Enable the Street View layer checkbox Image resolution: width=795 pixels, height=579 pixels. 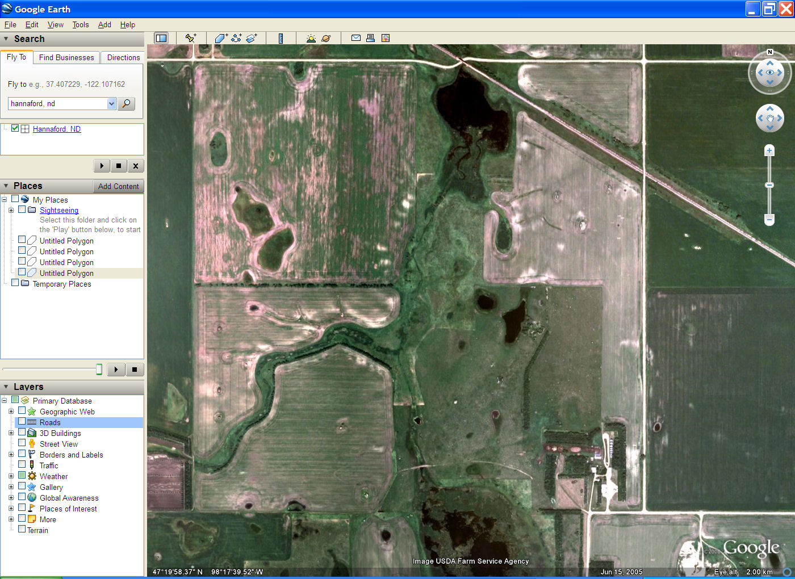(22, 443)
